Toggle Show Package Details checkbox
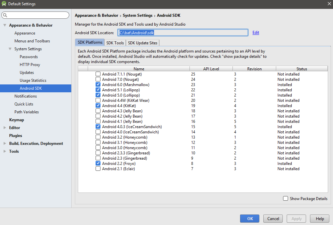 [286, 198]
